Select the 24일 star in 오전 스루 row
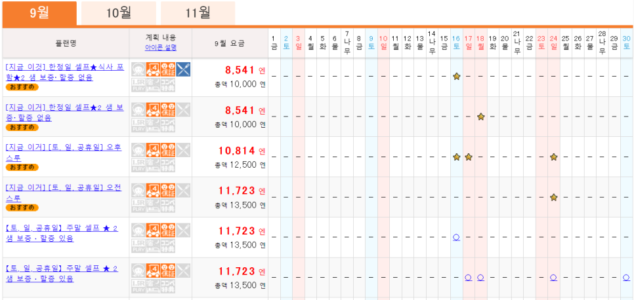634x300 pixels. pos(553,197)
